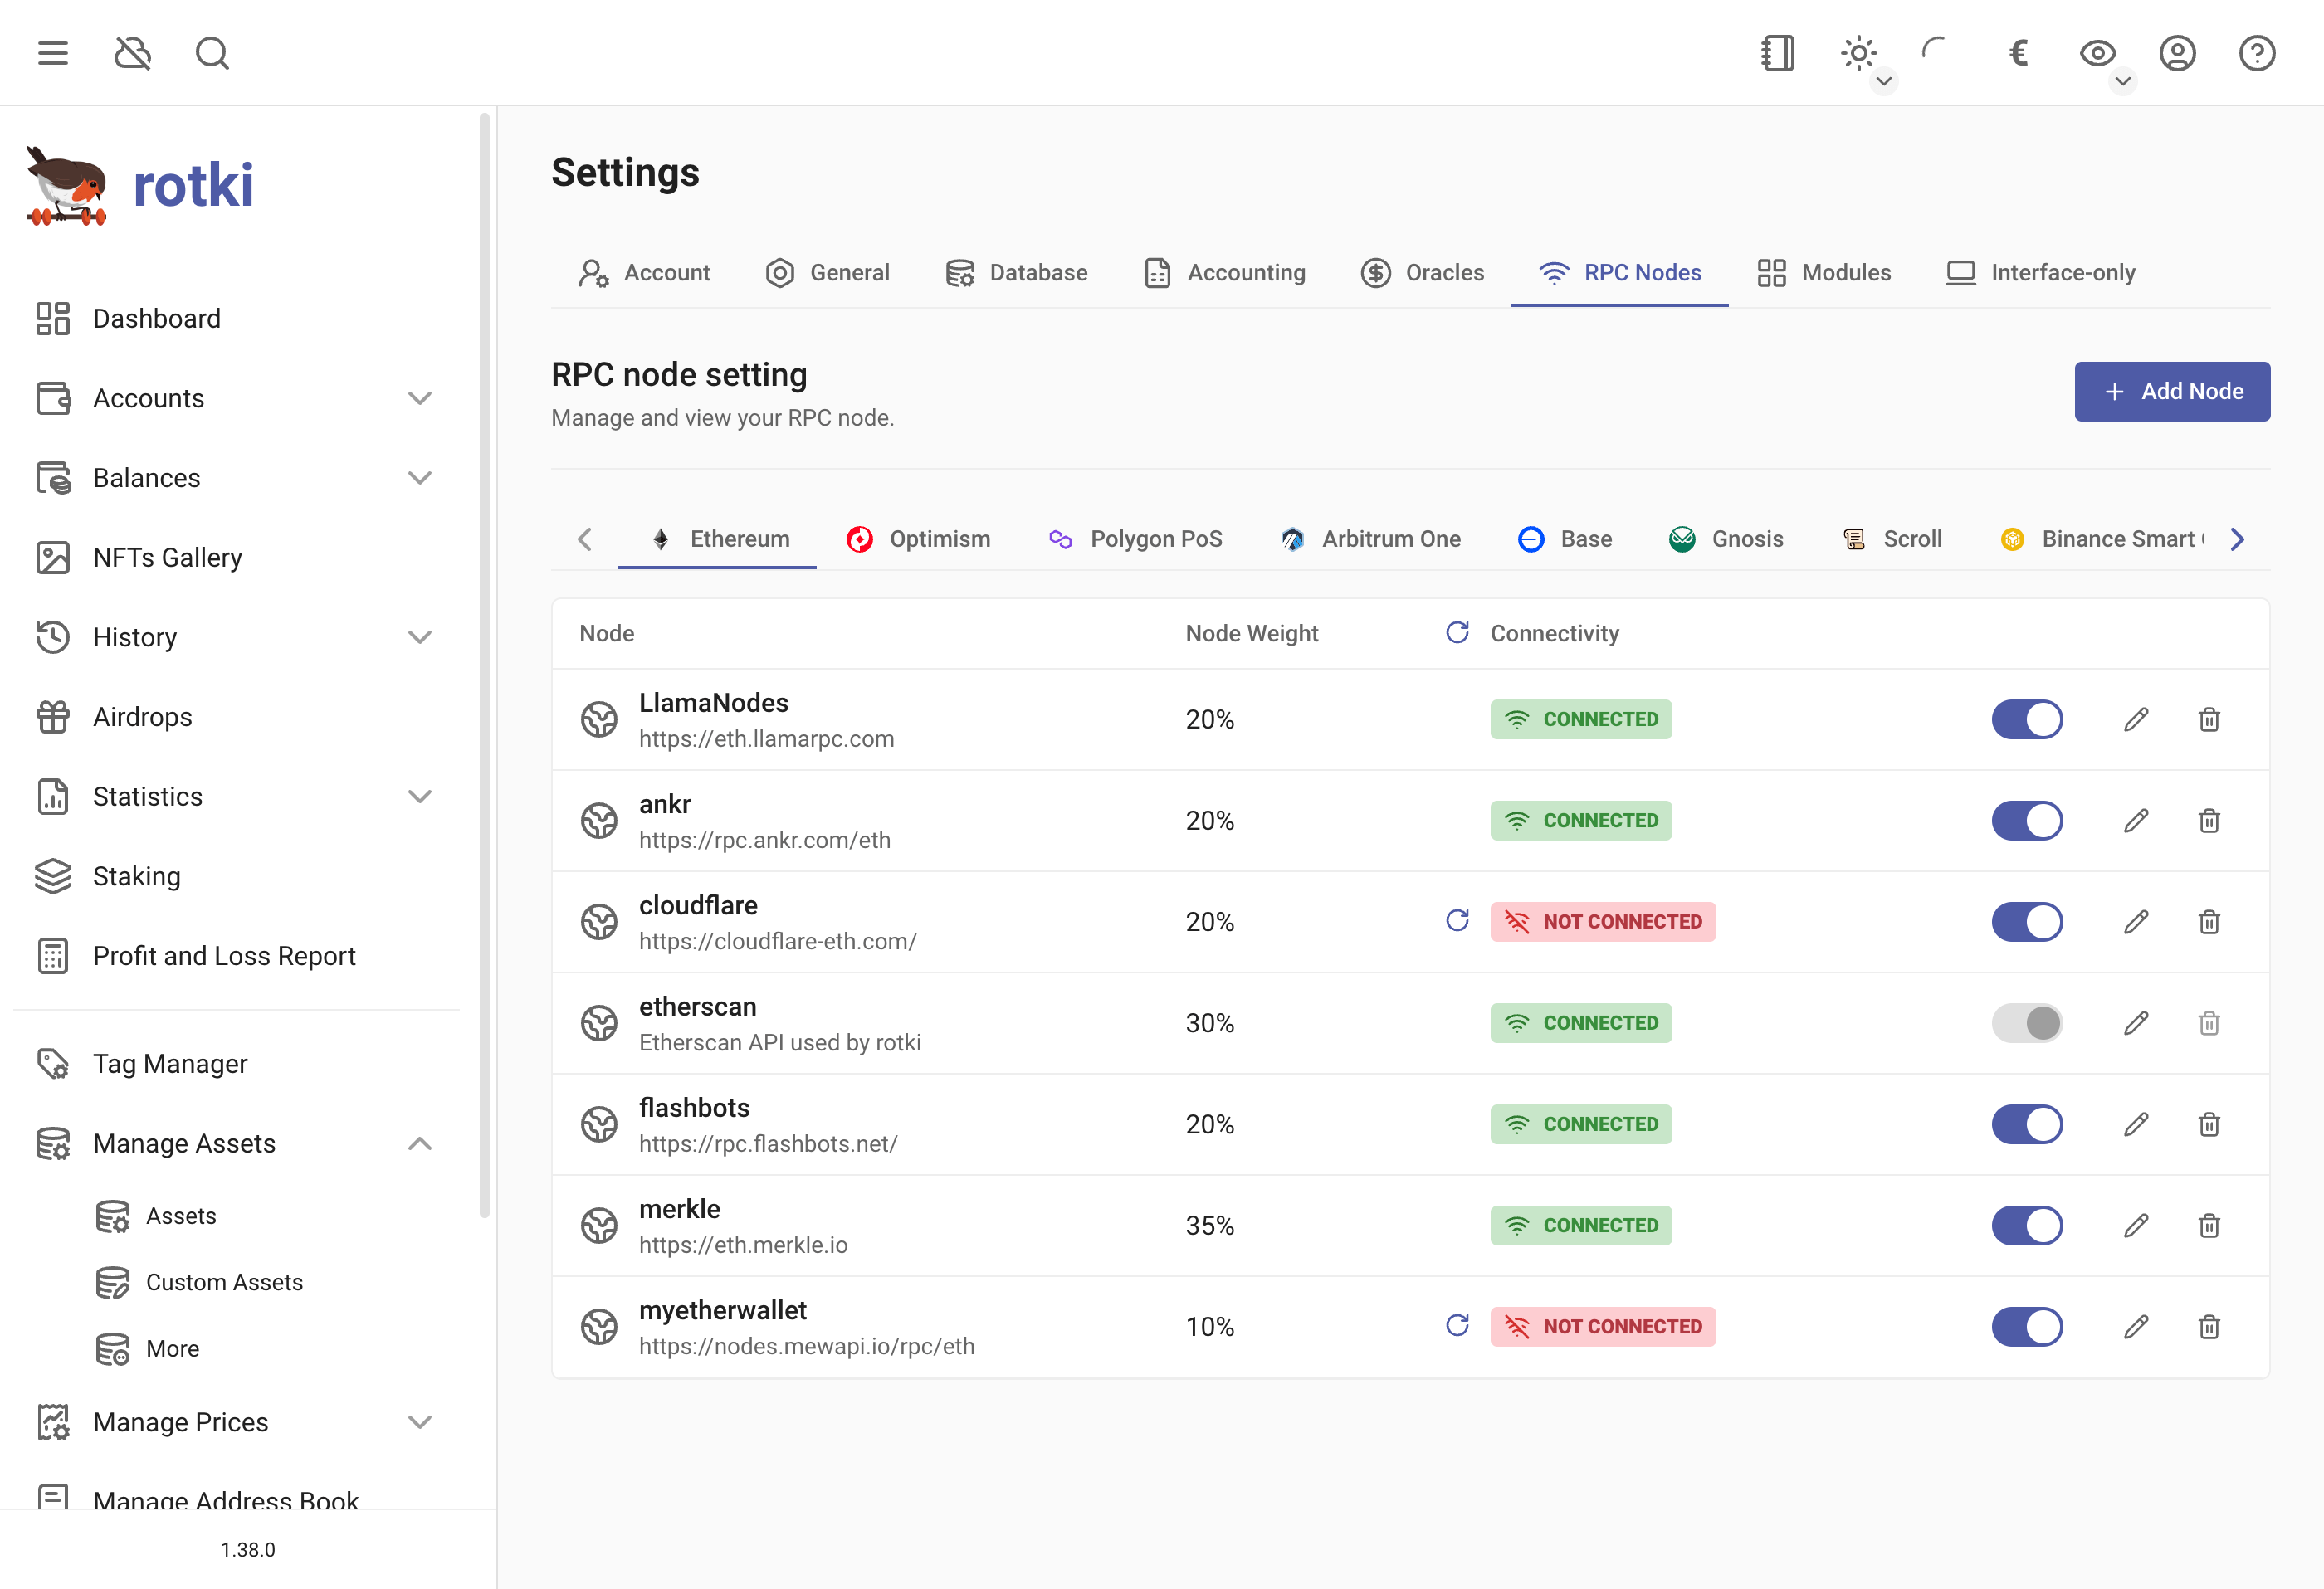Show earlier chain tabs with left arrow
This screenshot has height=1589, width=2324.
point(585,539)
